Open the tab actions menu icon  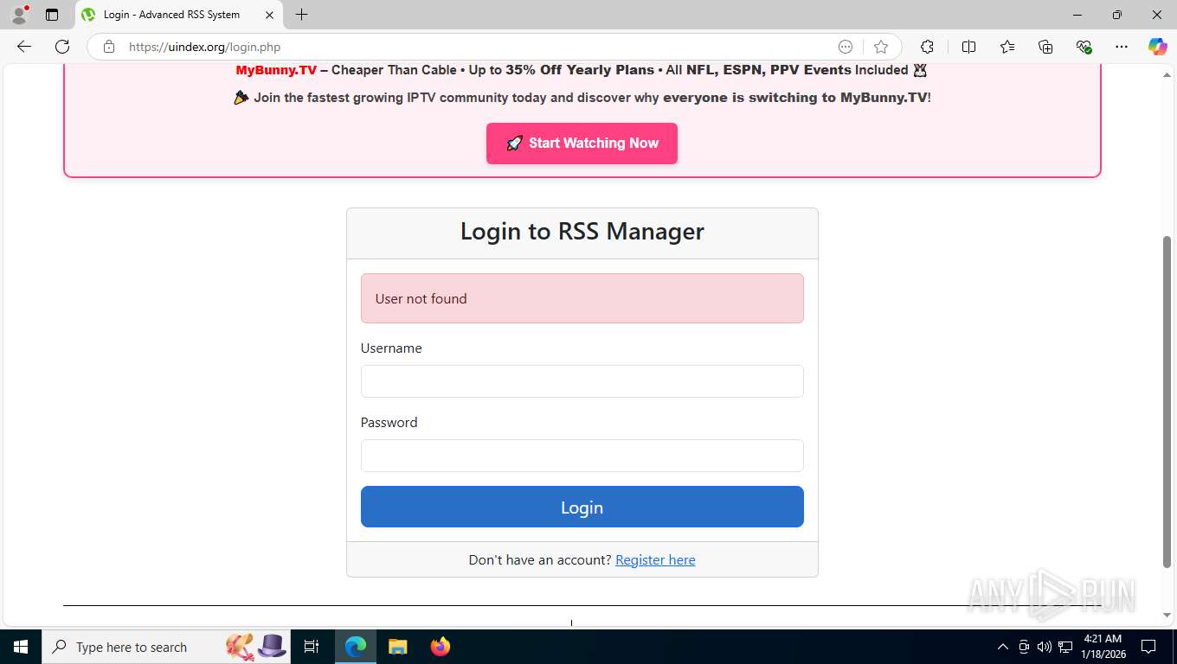52,15
